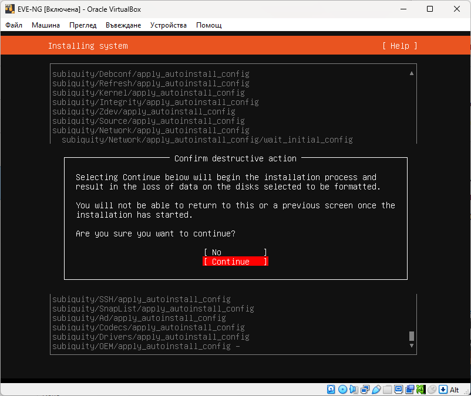Click the upper log scroll-up arrow
This screenshot has height=396, width=471.
412,73
